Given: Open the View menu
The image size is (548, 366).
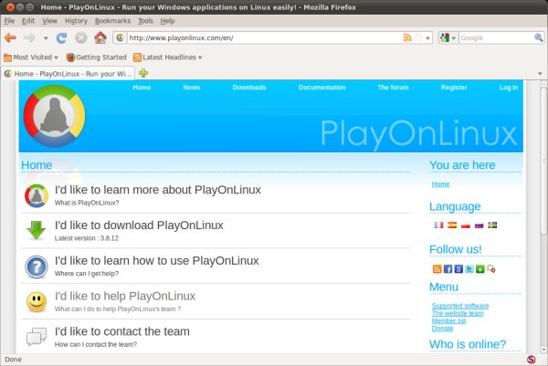Looking at the screenshot, I should click(x=49, y=21).
